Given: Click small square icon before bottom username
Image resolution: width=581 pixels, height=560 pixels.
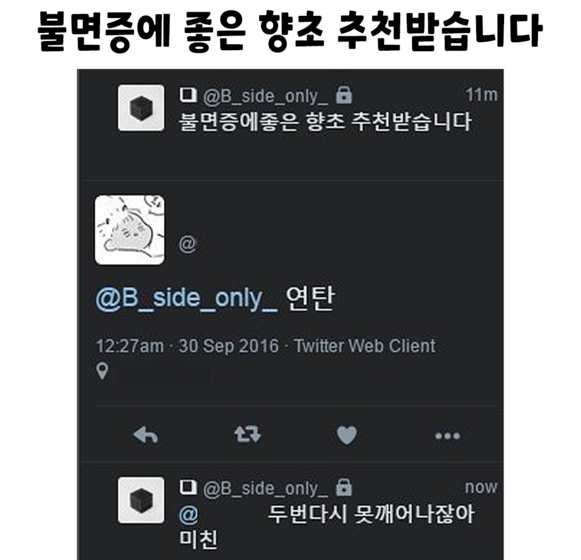Looking at the screenshot, I should pos(188,487).
